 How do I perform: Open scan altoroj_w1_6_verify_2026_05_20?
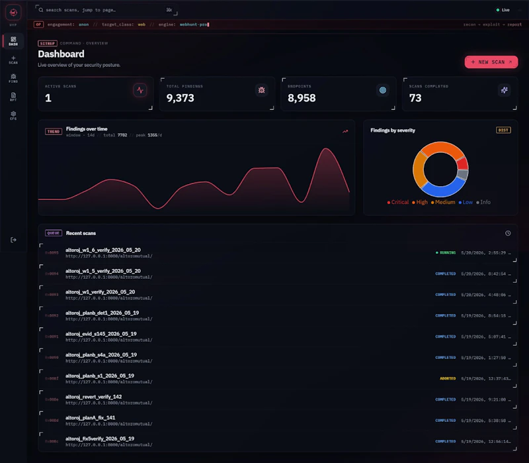point(278,253)
